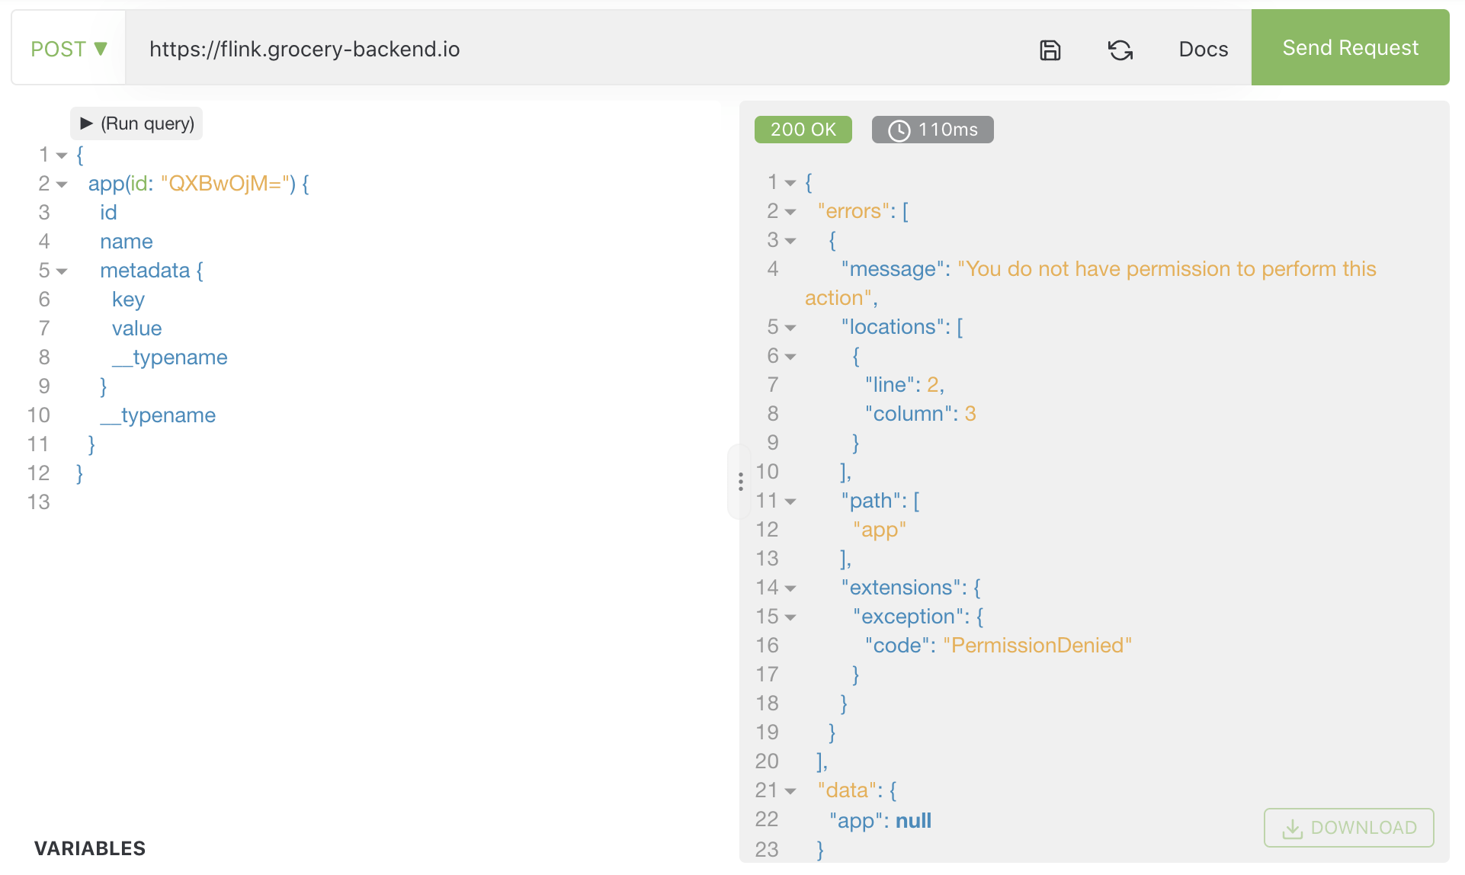This screenshot has width=1465, height=875.
Task: Collapse the metadata block fold arrow
Action: (x=62, y=271)
